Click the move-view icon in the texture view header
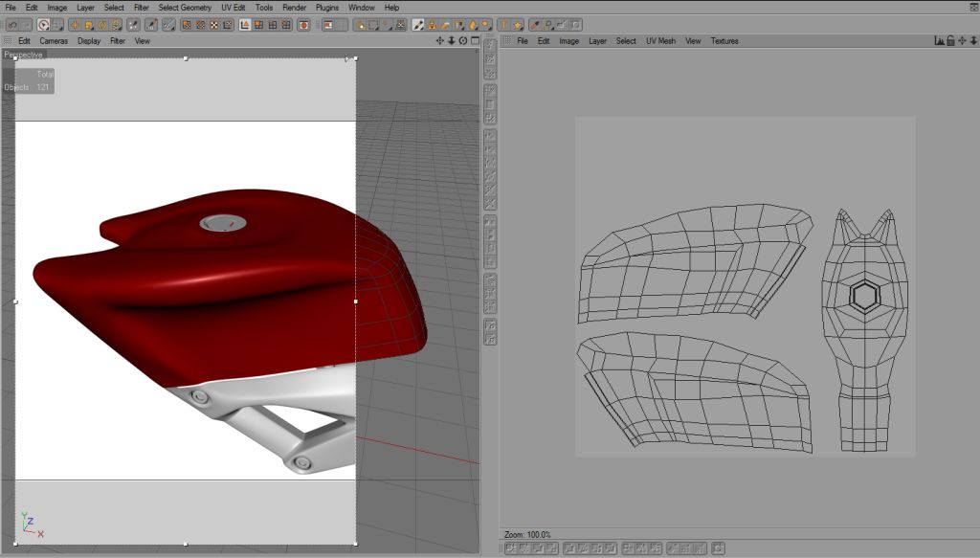Screen dimensions: 980x558 point(963,41)
